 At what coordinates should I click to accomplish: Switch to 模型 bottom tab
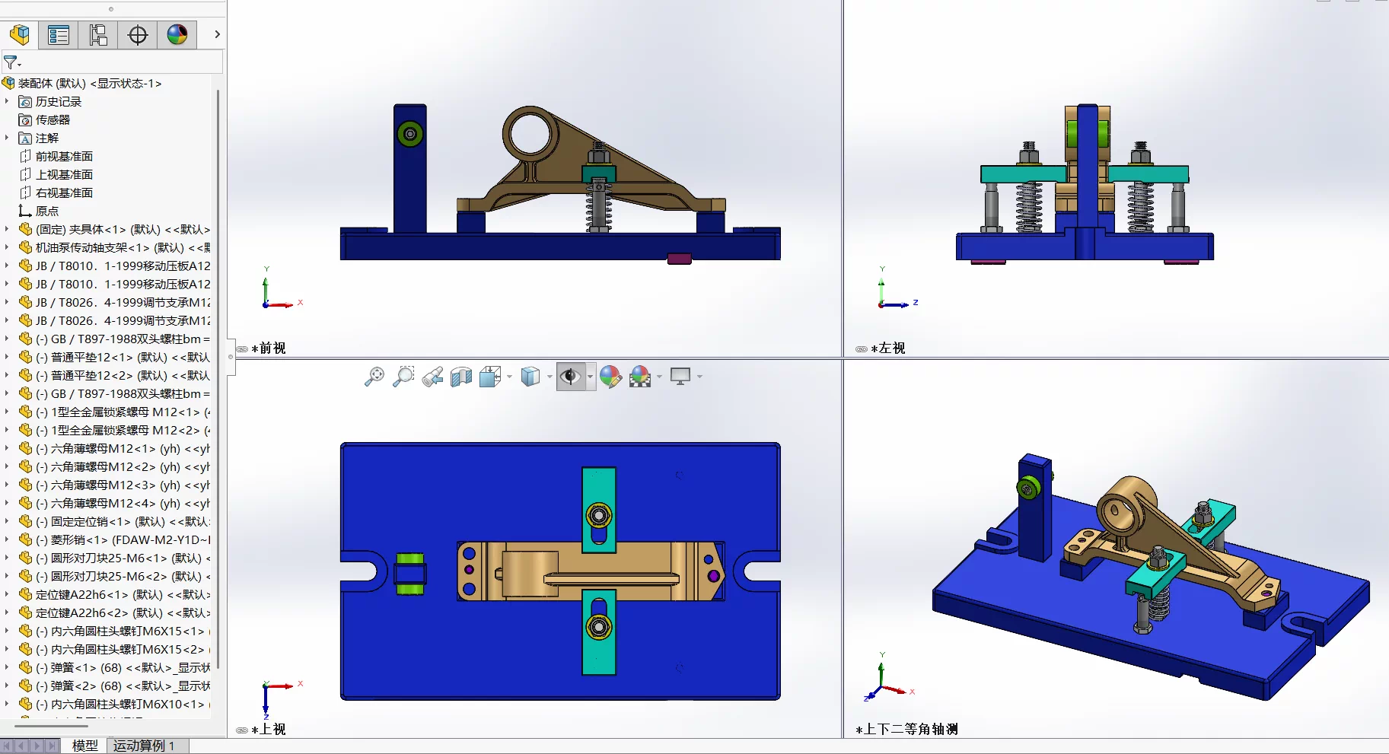(x=84, y=746)
